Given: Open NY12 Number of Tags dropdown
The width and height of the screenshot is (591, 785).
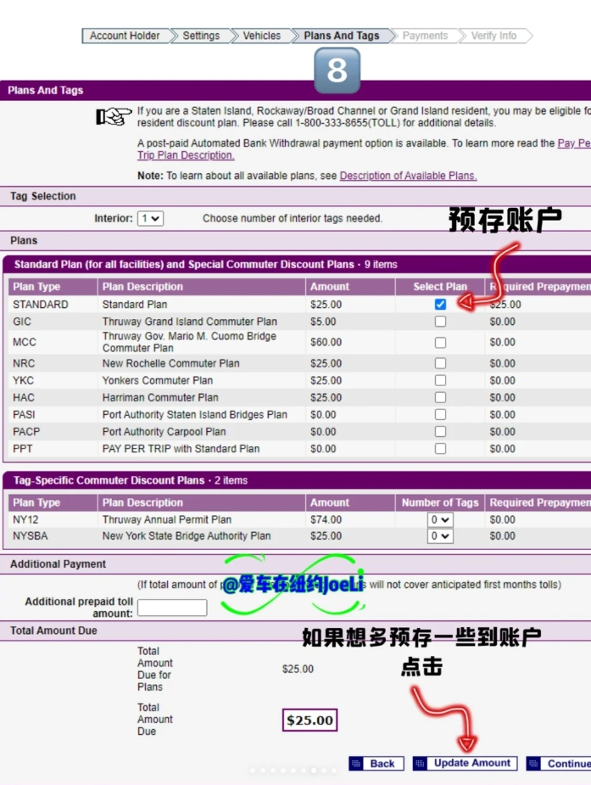Looking at the screenshot, I should tap(440, 519).
